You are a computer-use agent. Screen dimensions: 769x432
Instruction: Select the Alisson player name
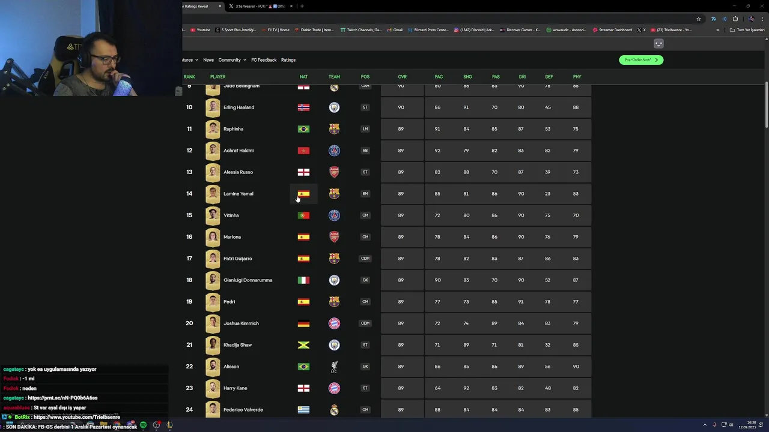tap(231, 367)
